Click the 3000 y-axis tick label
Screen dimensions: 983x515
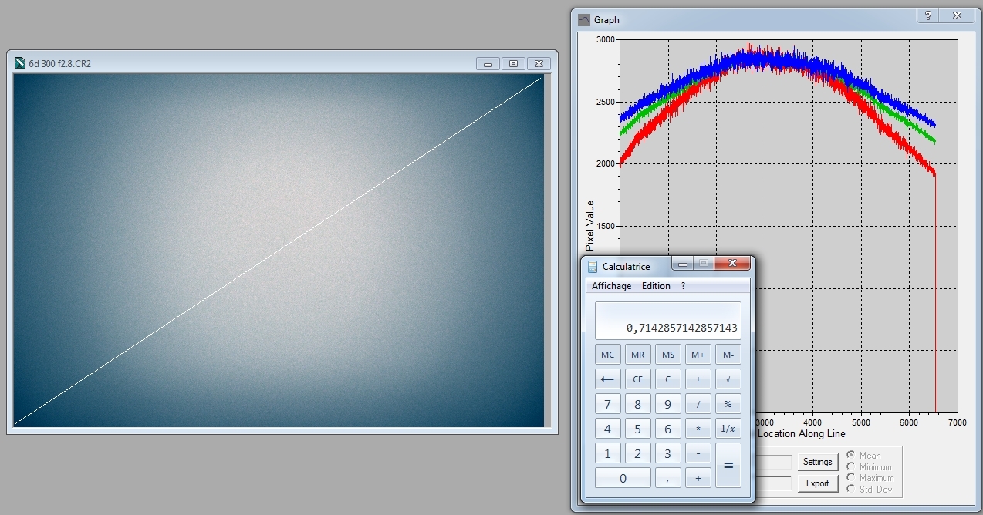click(606, 39)
